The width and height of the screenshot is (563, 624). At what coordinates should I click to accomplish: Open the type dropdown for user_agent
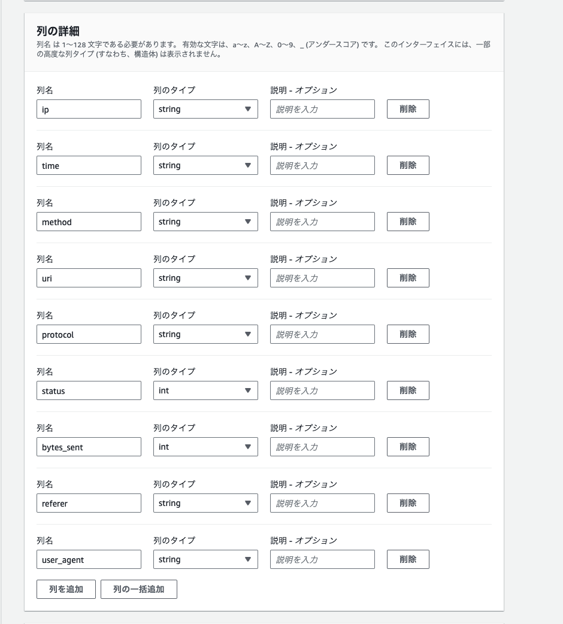205,559
